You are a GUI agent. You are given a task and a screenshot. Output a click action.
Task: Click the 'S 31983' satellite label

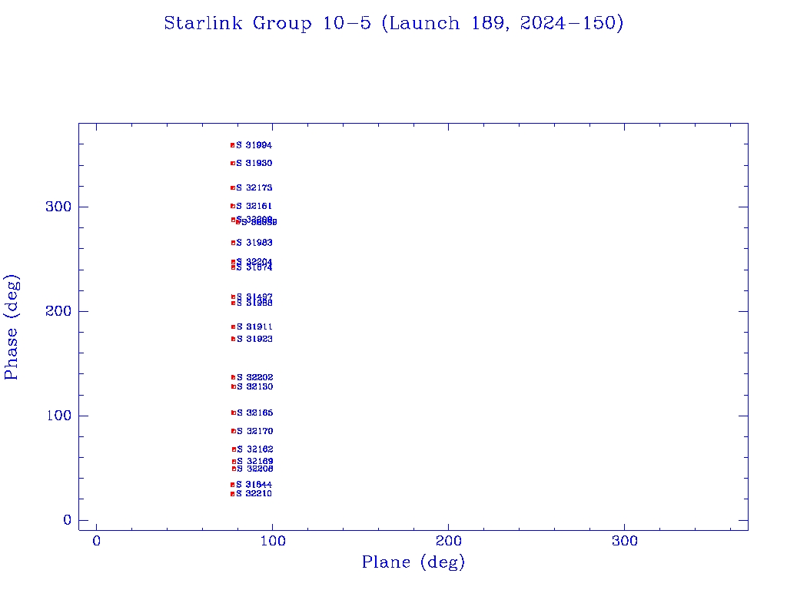tap(254, 243)
